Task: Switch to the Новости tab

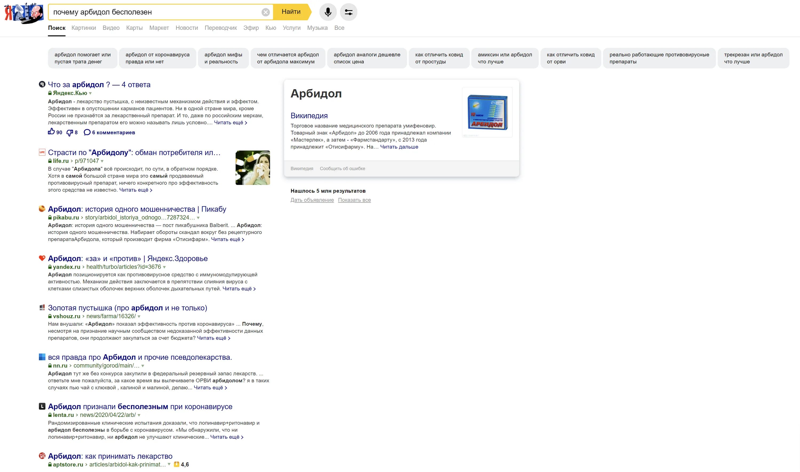Action: [x=186, y=28]
